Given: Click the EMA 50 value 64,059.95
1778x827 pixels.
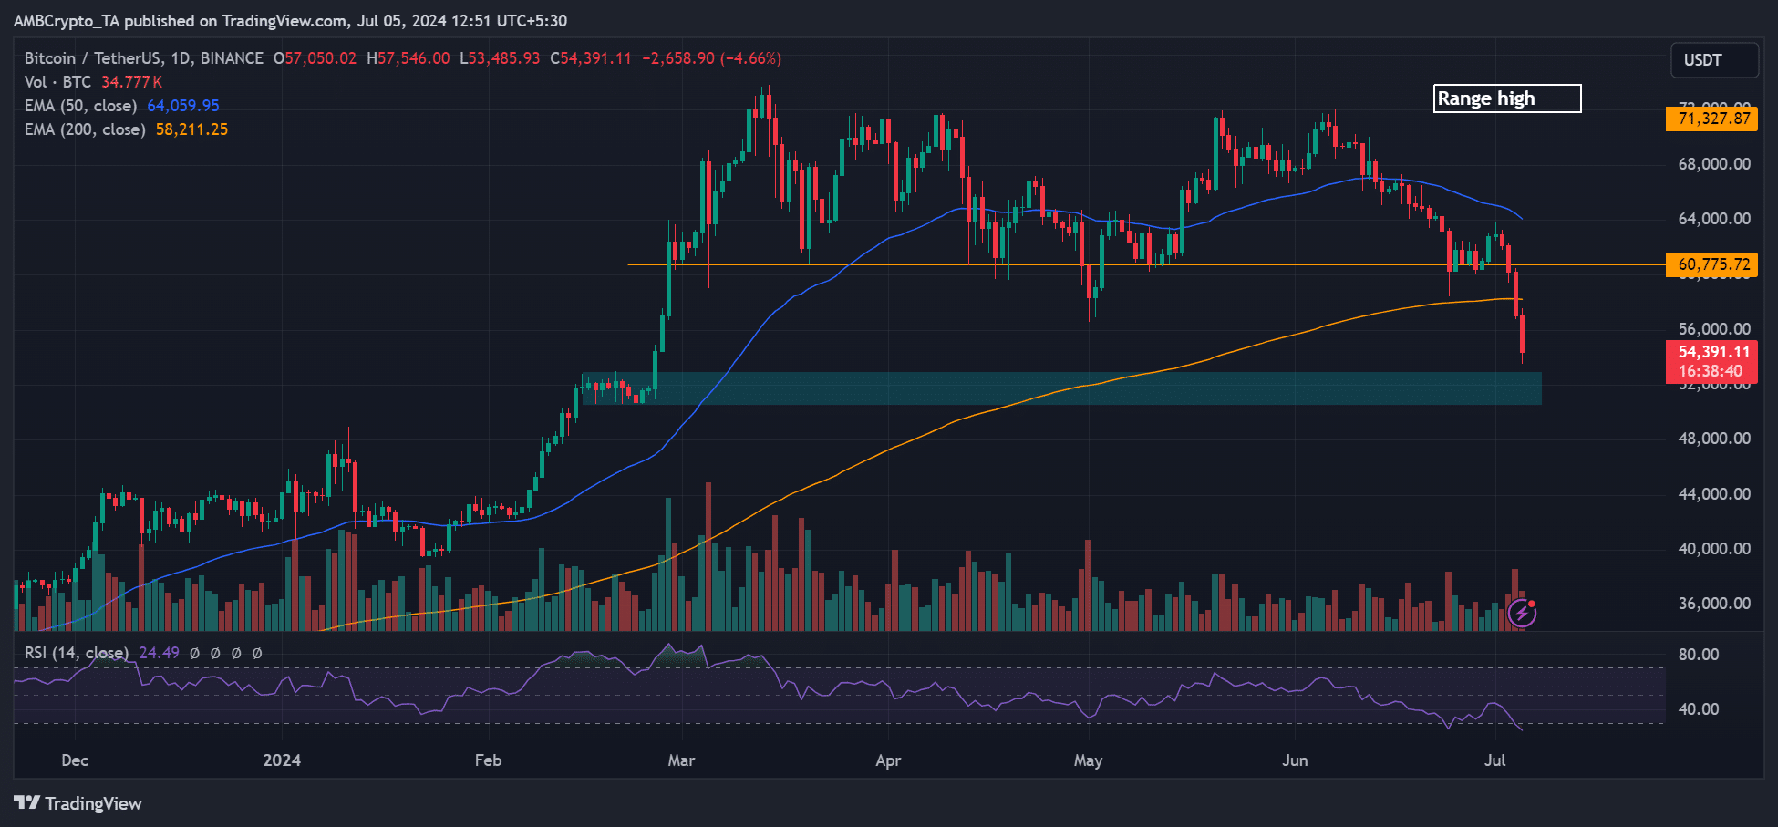Looking at the screenshot, I should tap(183, 106).
